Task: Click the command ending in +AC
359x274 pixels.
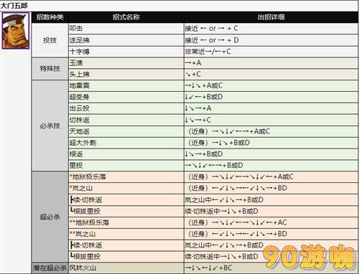Action: click(x=238, y=222)
